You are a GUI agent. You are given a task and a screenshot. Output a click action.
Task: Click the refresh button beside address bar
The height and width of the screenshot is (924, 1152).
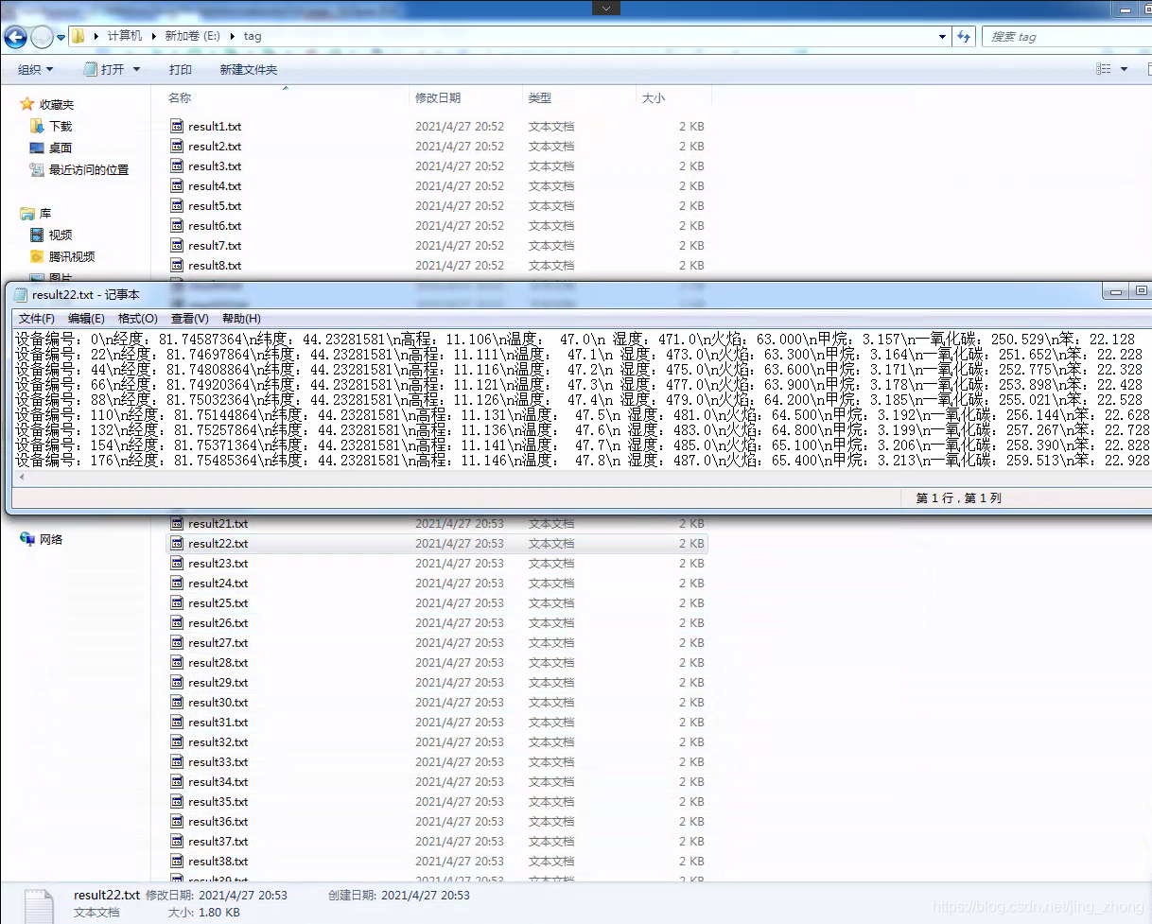pos(964,36)
